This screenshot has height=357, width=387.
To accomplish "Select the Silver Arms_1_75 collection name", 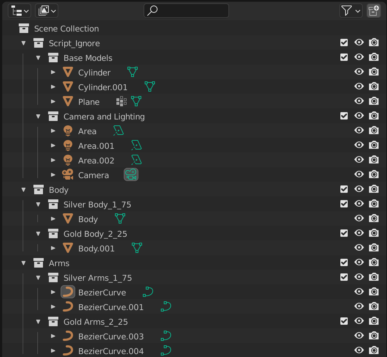I will click(x=98, y=278).
